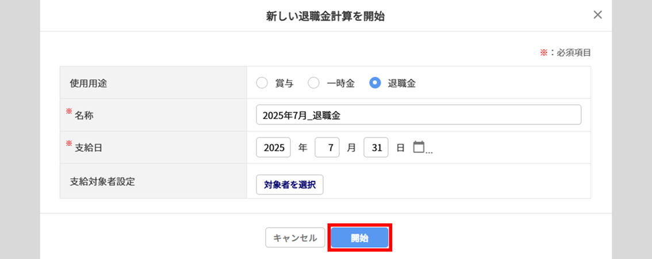Click the 支給対象者設定 row label

pyautogui.click(x=102, y=181)
